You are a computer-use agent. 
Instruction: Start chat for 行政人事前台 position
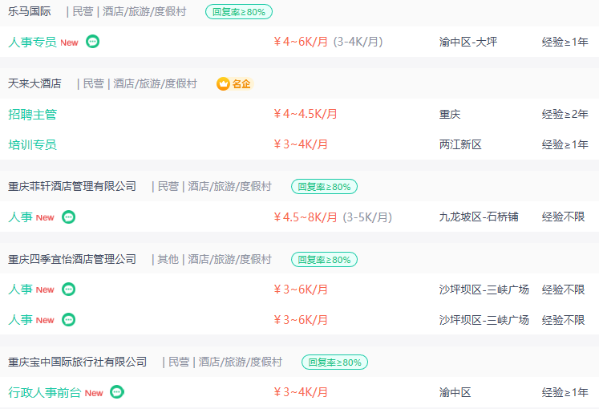click(117, 392)
